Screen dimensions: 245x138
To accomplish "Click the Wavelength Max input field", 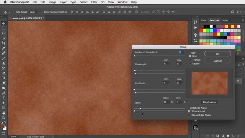I will point(179,64).
